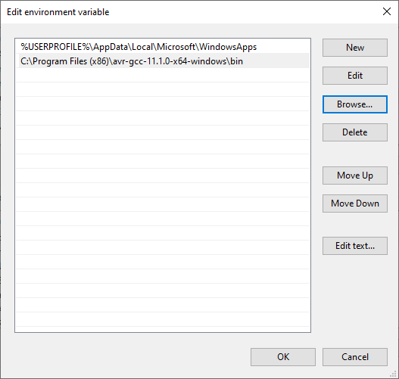Click an empty list row in the middle of the list

[163, 190]
